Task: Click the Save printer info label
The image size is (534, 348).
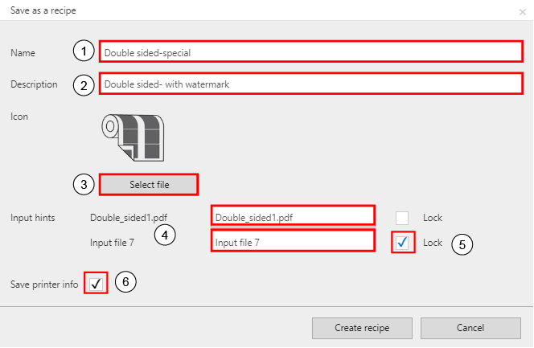Action: coord(44,285)
